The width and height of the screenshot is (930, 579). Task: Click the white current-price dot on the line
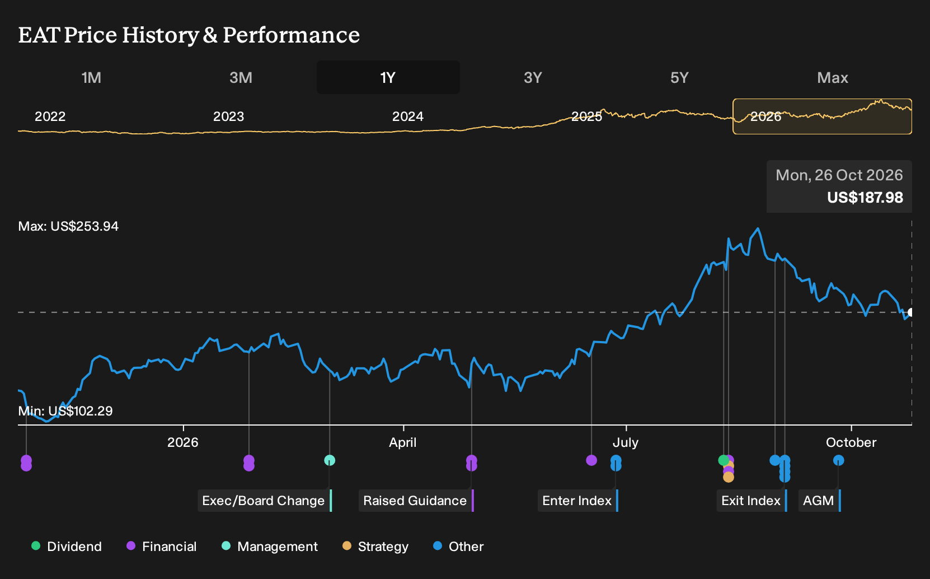click(910, 312)
